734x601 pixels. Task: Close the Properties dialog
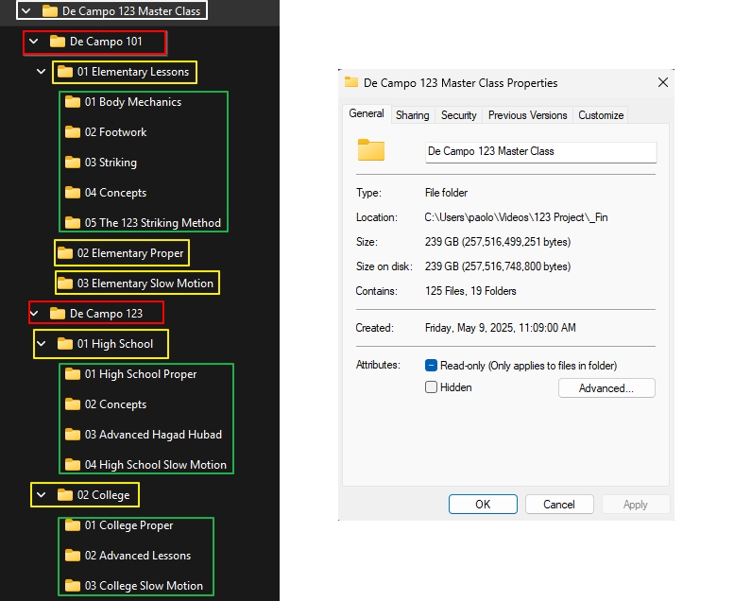click(663, 82)
